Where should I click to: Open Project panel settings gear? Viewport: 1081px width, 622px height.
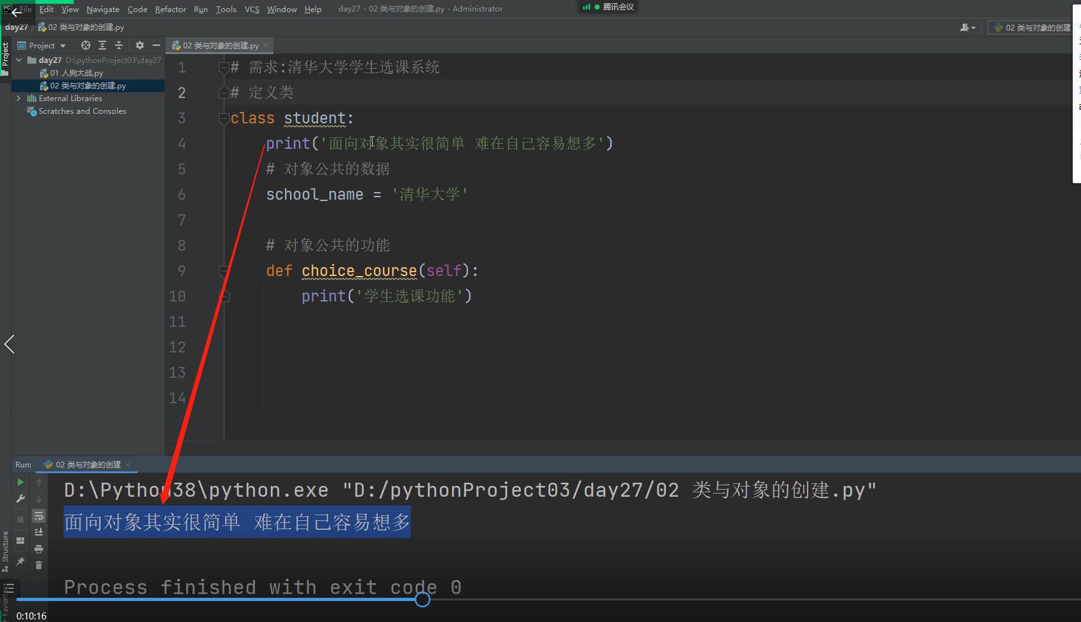point(140,45)
